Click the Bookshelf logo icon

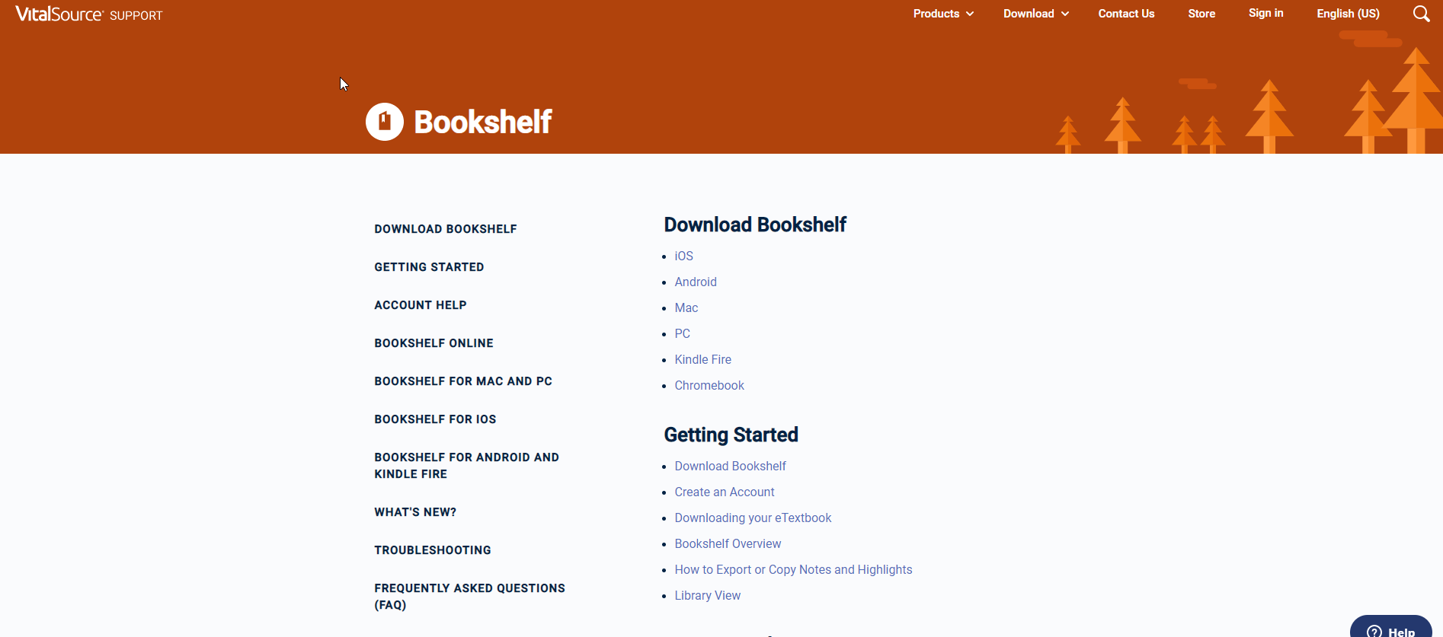click(x=385, y=122)
